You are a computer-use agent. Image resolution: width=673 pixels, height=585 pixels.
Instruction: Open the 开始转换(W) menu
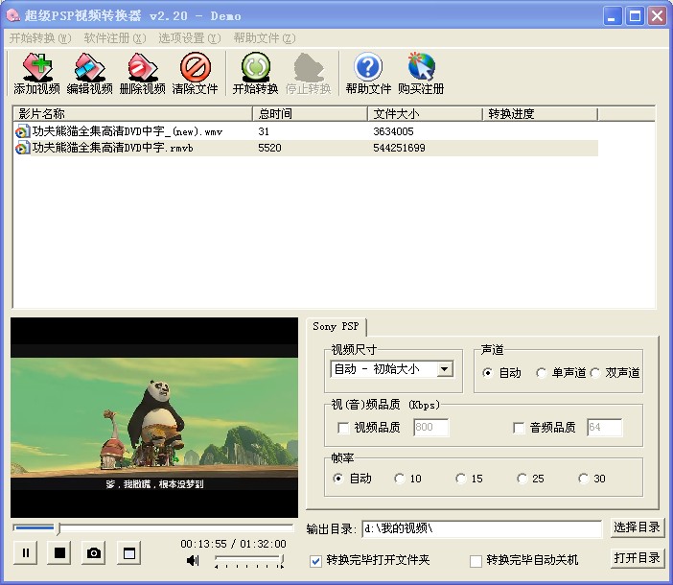pos(40,38)
